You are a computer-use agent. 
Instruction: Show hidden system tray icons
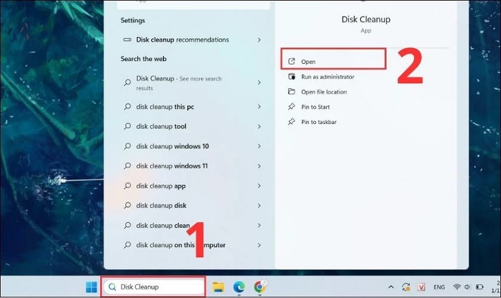[x=391, y=287]
